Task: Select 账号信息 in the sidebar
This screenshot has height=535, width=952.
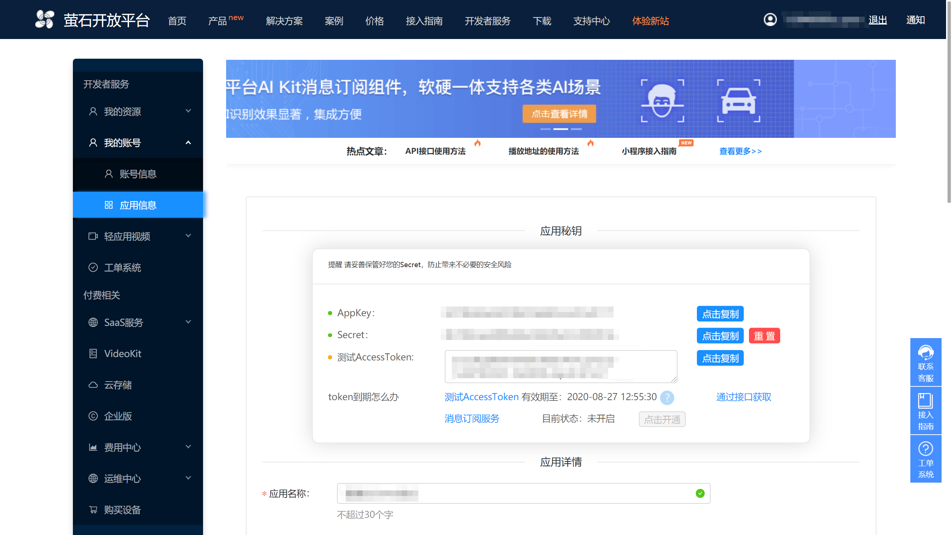Action: pos(138,174)
